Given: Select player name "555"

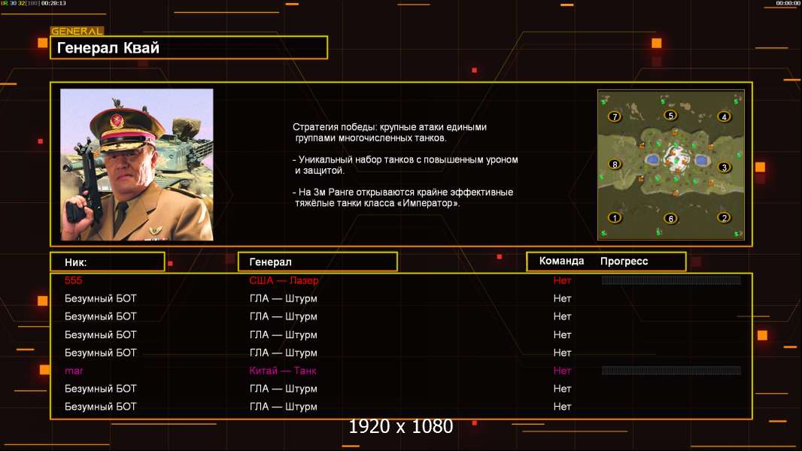Looking at the screenshot, I should [73, 280].
